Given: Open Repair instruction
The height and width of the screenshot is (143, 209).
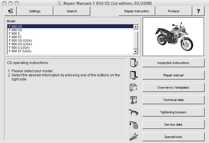Looking at the screenshot, I should click(x=137, y=11).
